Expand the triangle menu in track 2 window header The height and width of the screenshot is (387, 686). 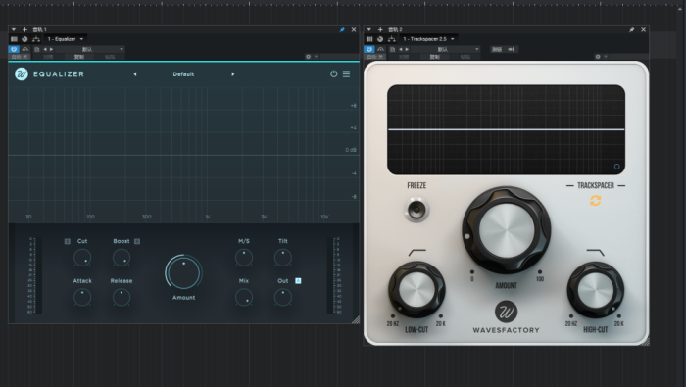tap(368, 29)
